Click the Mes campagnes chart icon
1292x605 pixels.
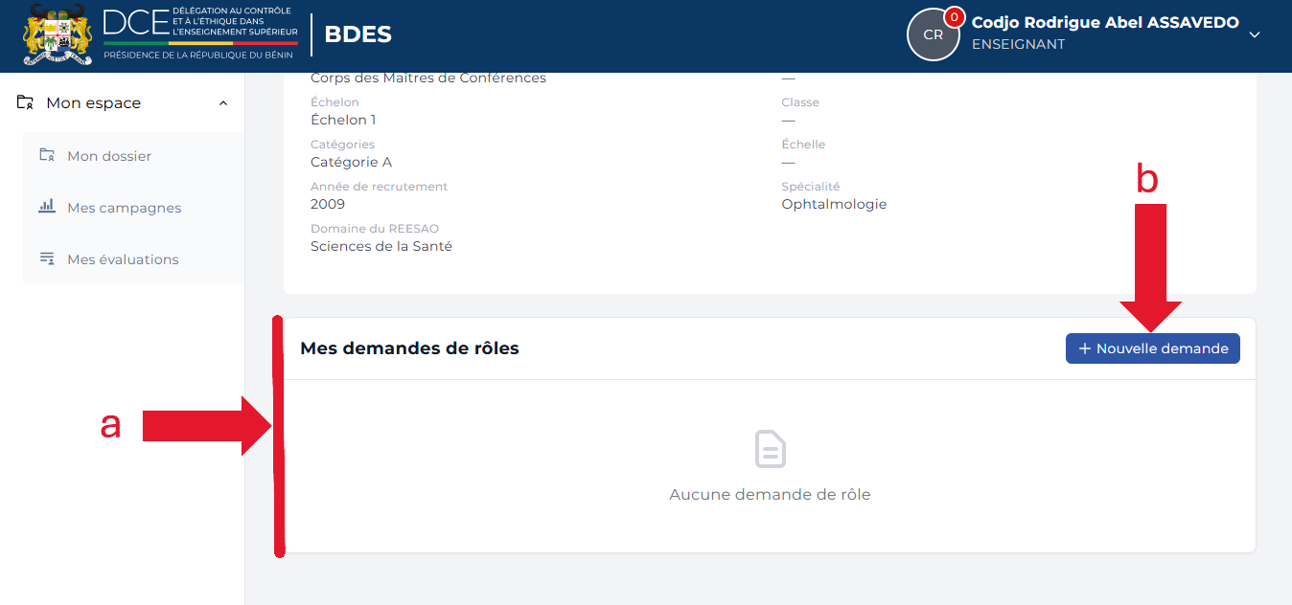[x=47, y=207]
